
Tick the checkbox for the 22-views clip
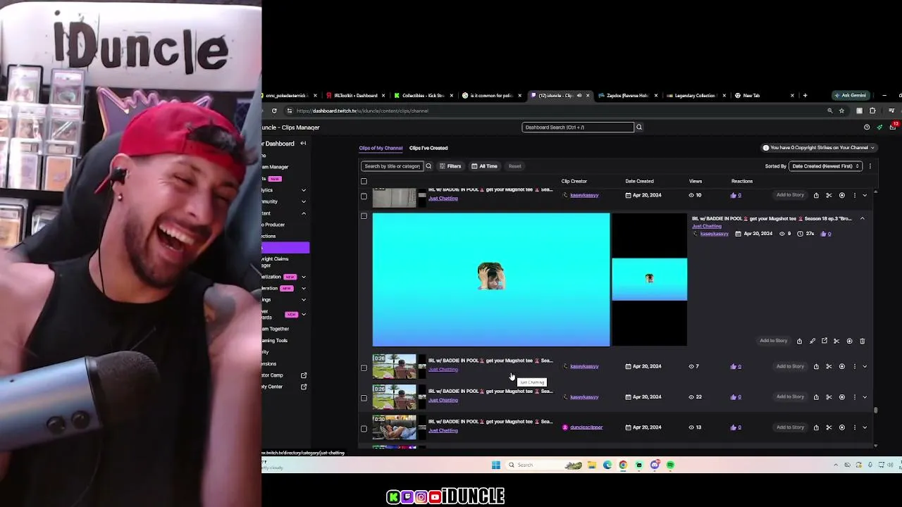click(364, 398)
